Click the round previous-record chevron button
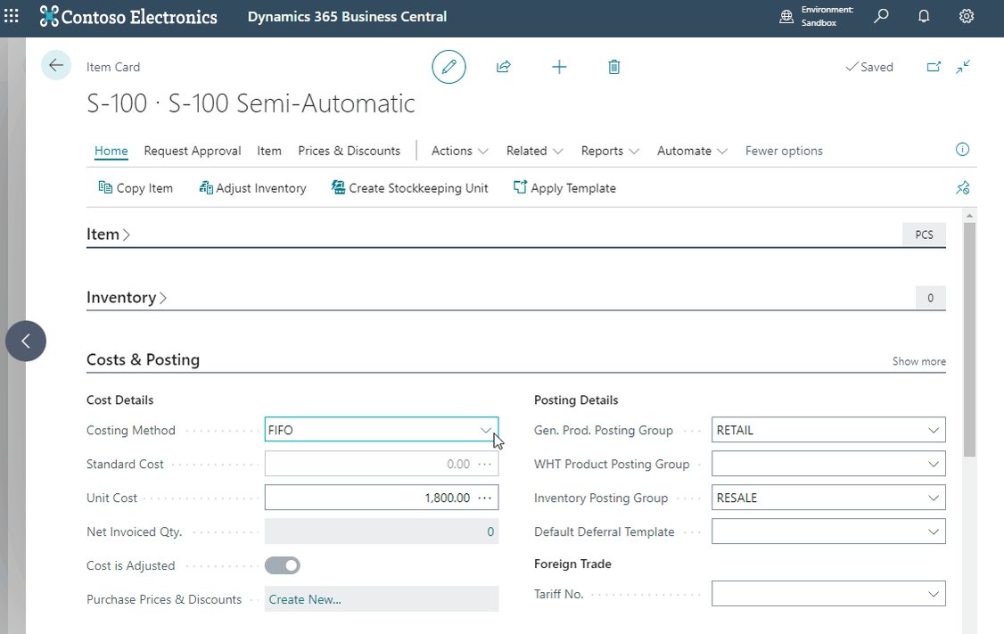The image size is (1004, 634). coord(26,341)
